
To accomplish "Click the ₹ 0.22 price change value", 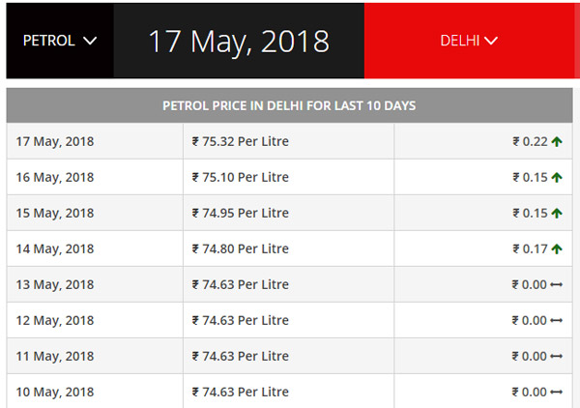I will [530, 142].
